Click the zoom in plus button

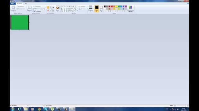coord(188,105)
